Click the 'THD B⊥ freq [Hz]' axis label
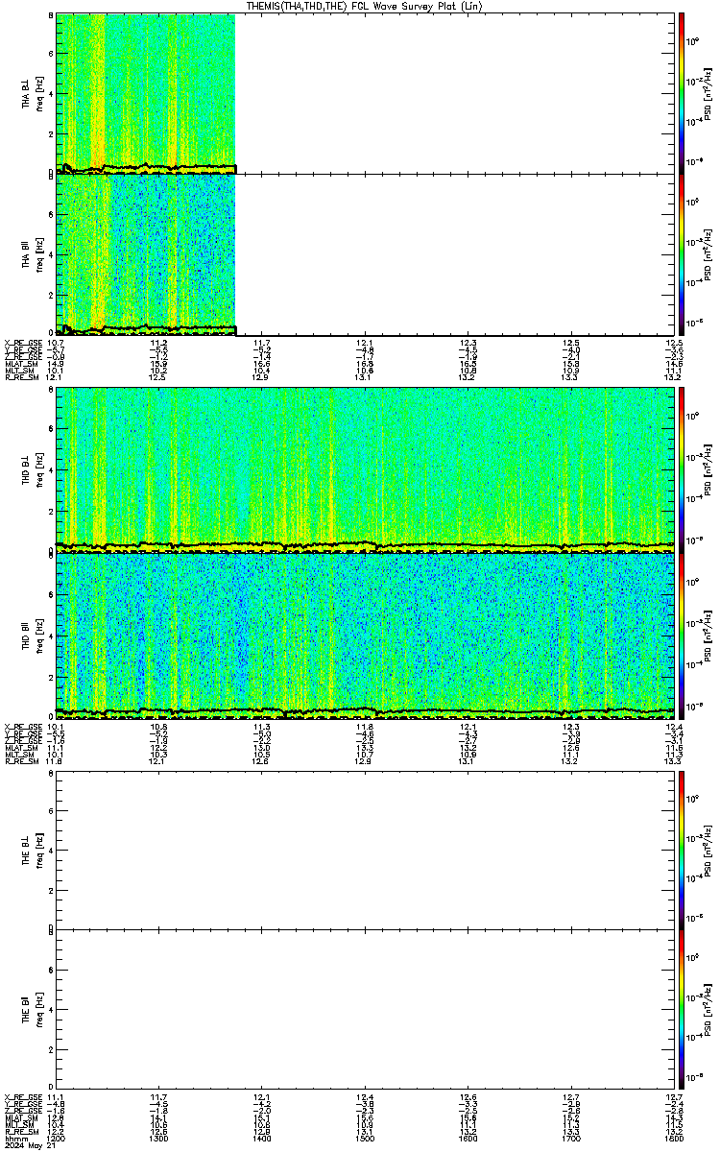720x1152 pixels. [x=34, y=469]
